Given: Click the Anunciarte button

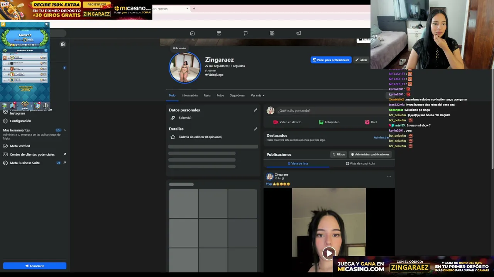Looking at the screenshot, I should [35, 266].
